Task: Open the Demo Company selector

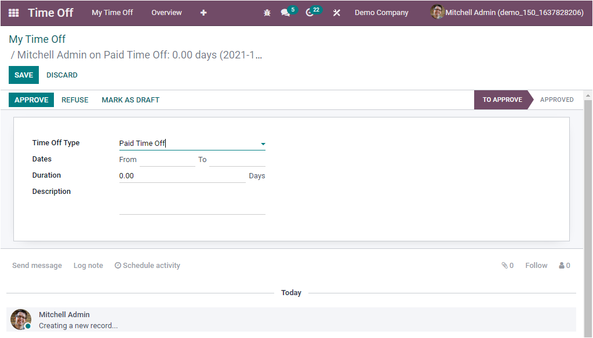Action: coord(381,12)
